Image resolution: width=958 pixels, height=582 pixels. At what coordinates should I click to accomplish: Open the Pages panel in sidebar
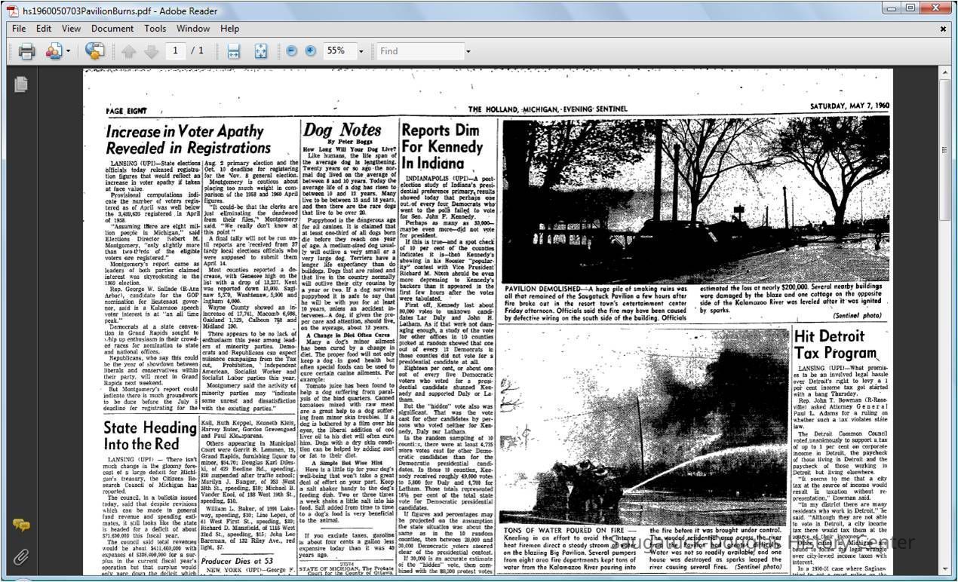(x=21, y=84)
